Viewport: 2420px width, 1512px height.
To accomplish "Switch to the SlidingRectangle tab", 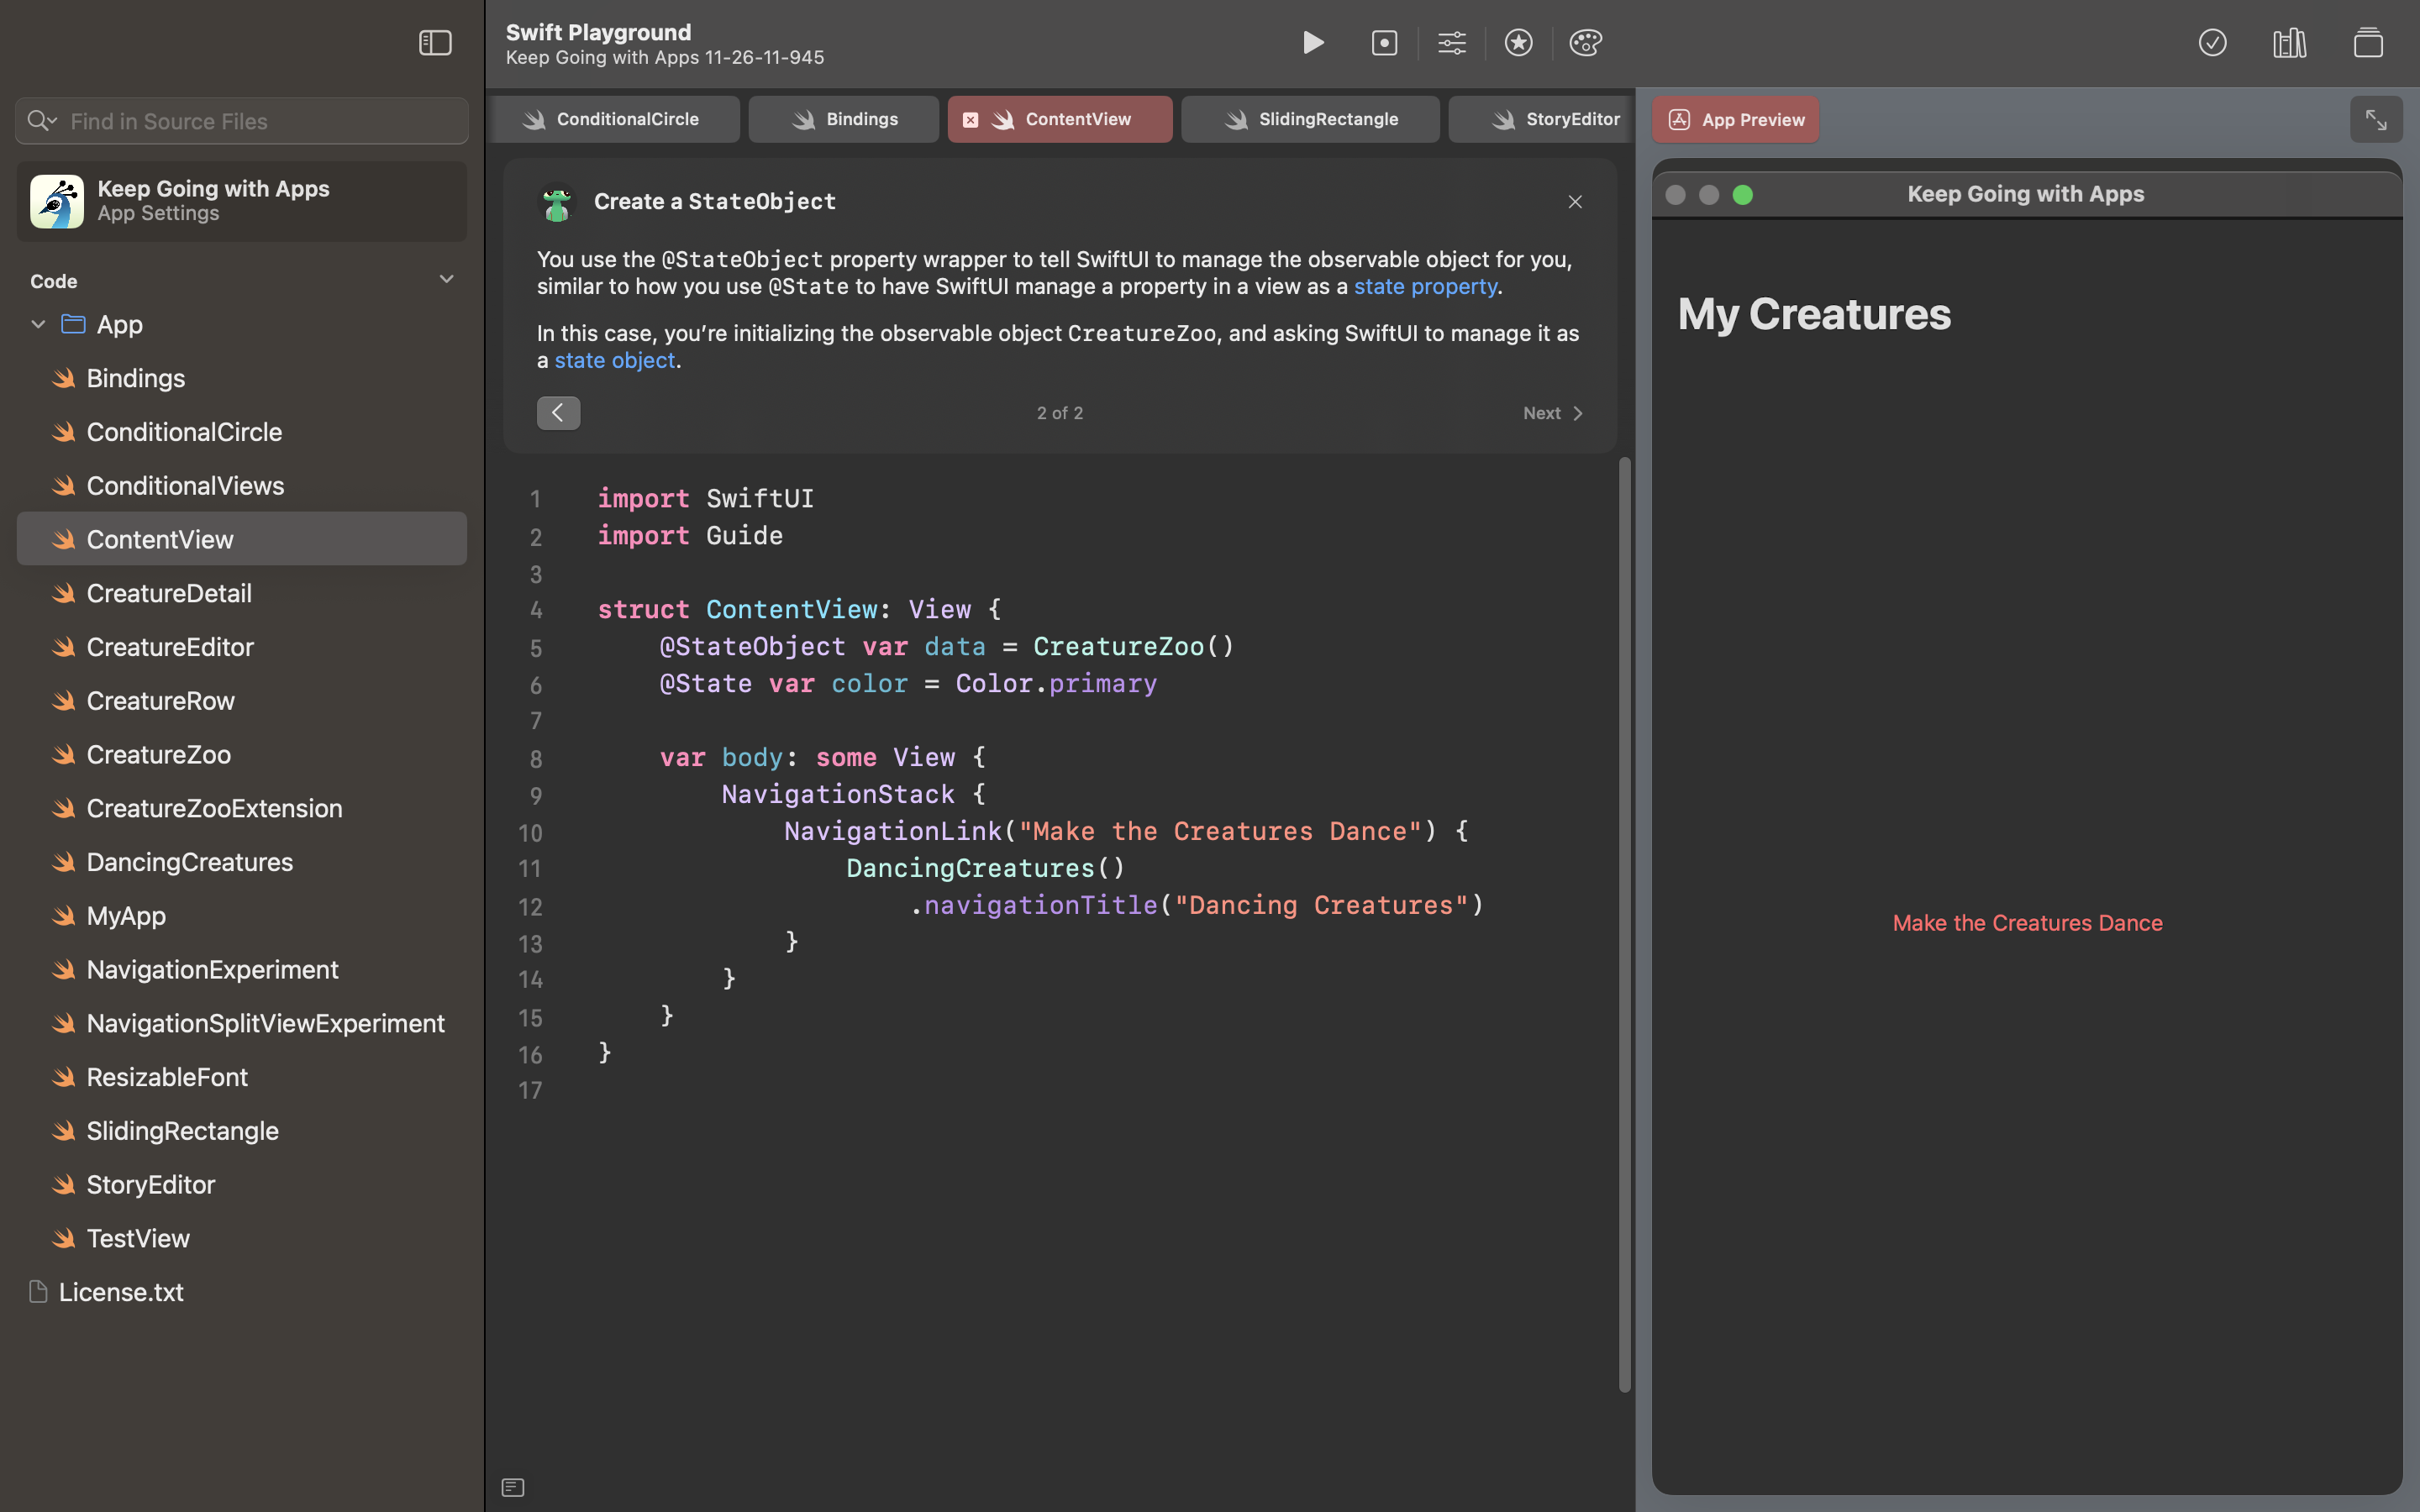I will coord(1310,120).
